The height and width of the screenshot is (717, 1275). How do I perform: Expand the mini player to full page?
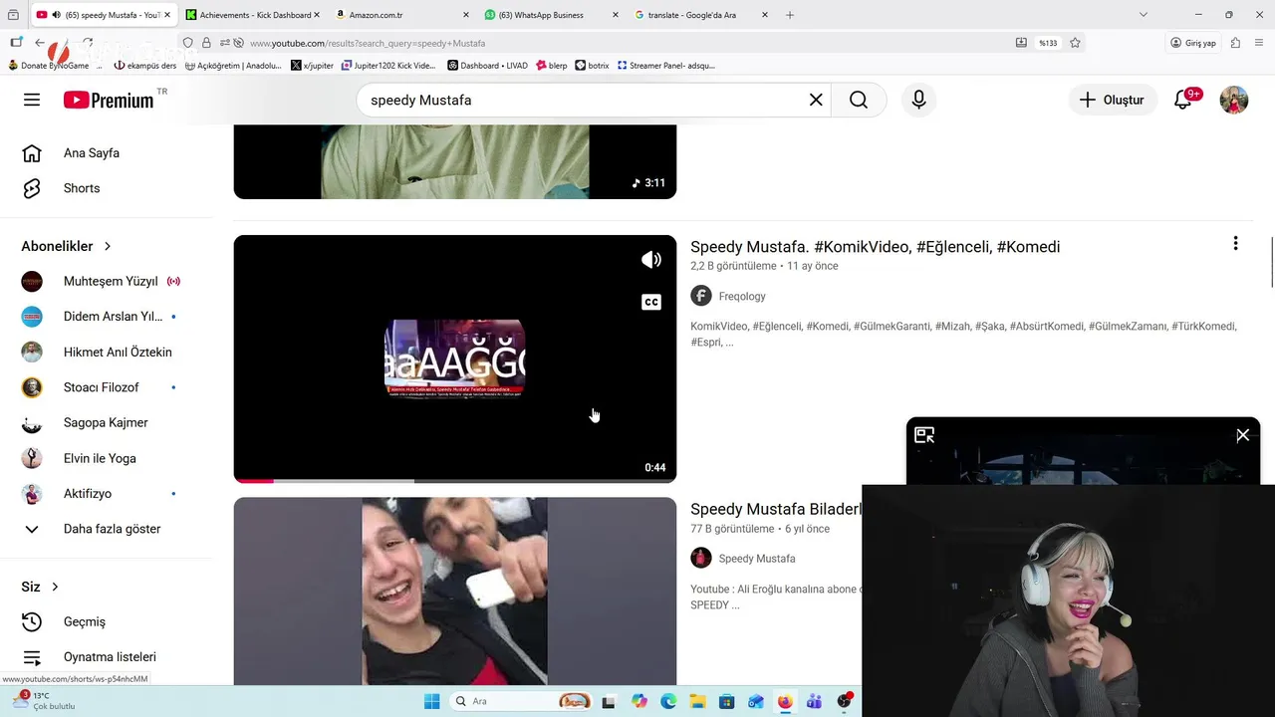tap(924, 435)
